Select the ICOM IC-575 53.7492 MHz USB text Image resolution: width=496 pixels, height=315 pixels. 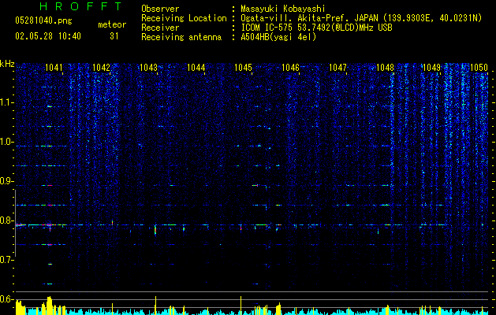point(316,28)
